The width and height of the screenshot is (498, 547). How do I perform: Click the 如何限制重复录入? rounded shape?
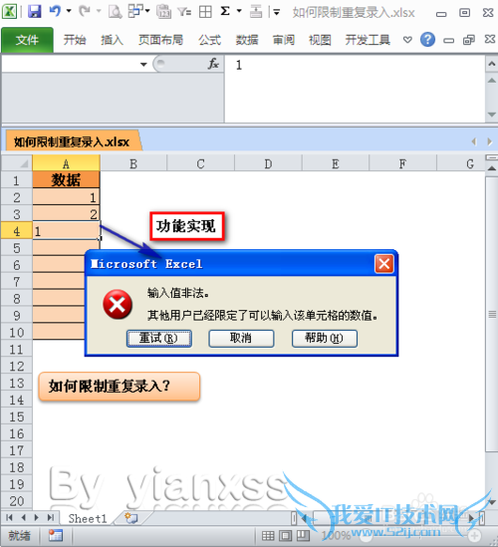coord(120,387)
